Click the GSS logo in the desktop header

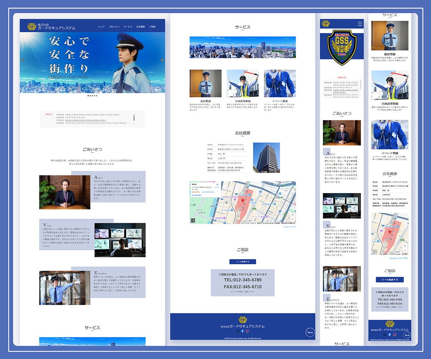point(32,26)
